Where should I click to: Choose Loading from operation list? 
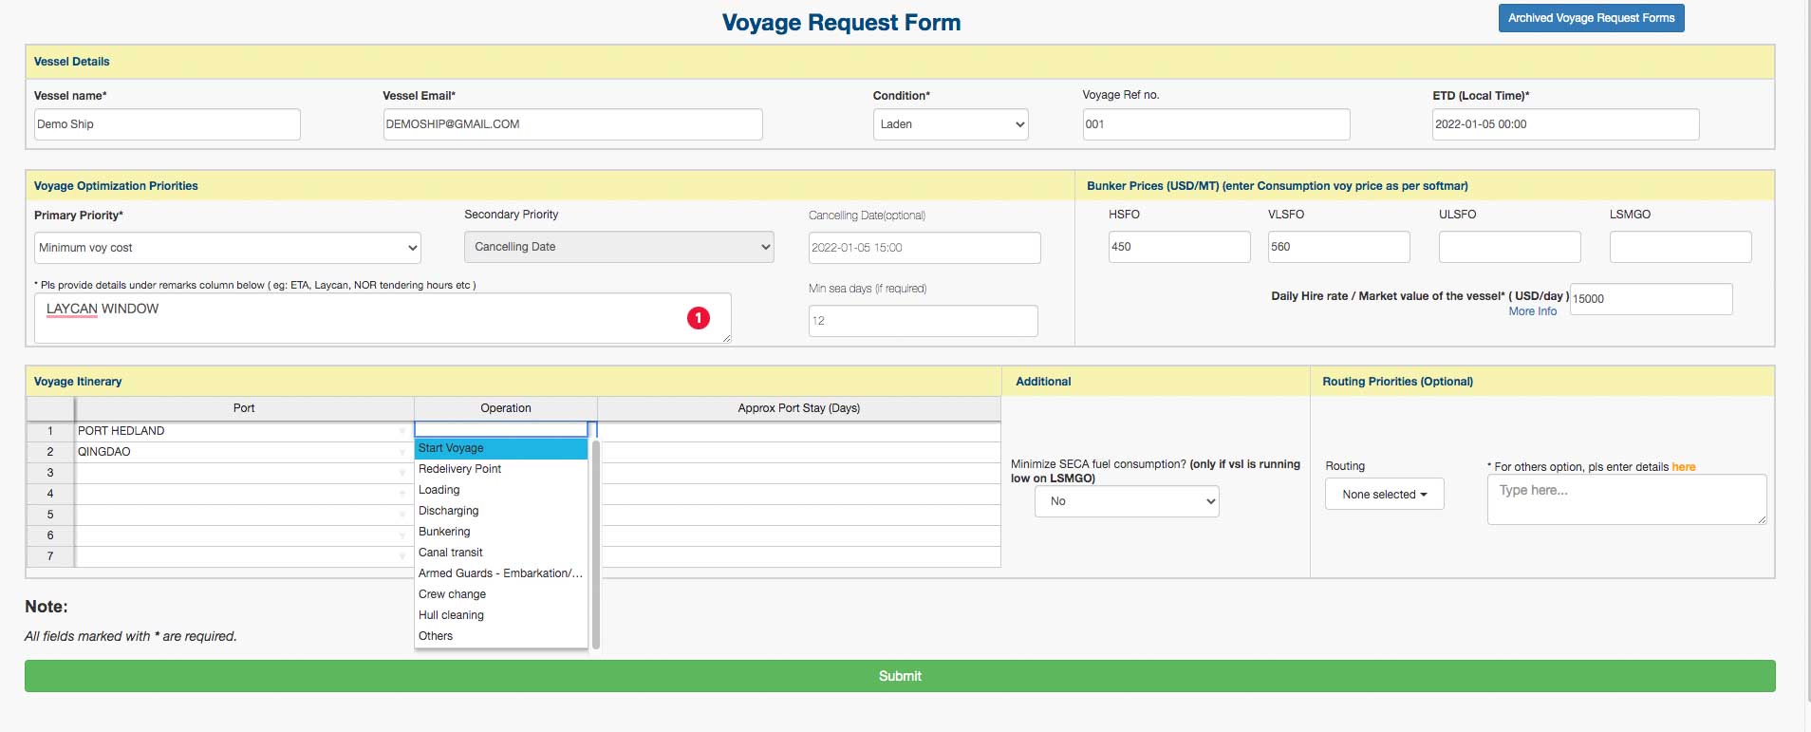pos(501,490)
